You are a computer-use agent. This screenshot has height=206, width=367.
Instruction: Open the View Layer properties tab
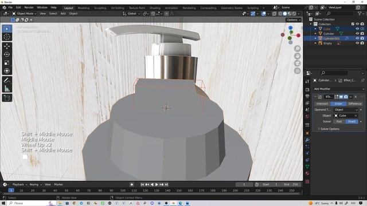coord(307,103)
